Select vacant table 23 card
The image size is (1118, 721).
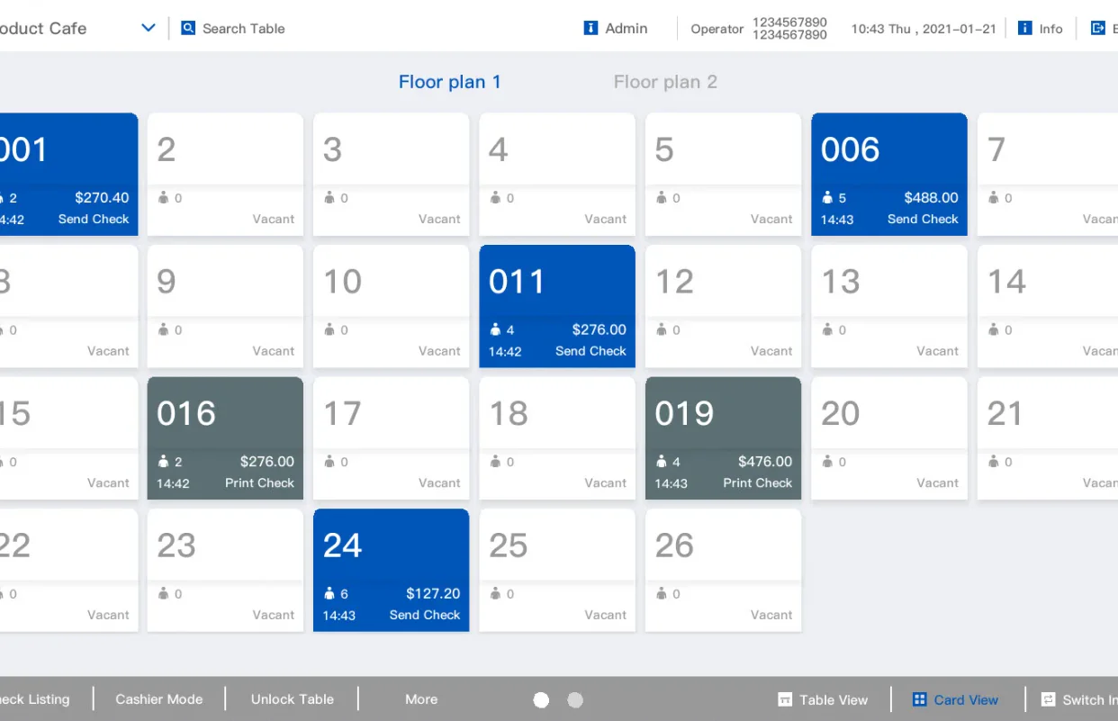pos(225,571)
